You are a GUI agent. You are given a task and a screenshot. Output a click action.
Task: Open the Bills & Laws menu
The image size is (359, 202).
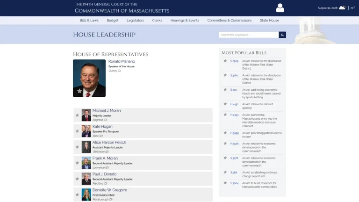tap(89, 21)
